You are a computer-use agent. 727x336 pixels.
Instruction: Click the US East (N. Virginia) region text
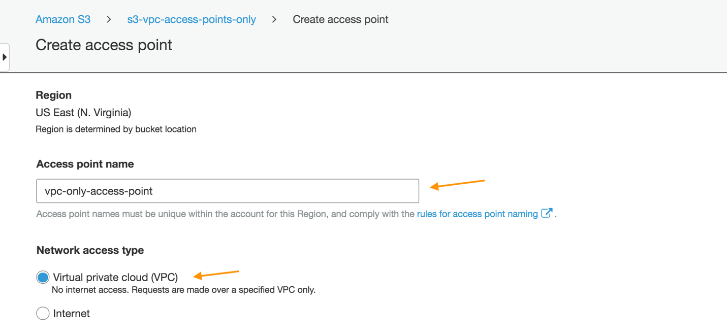tap(83, 112)
